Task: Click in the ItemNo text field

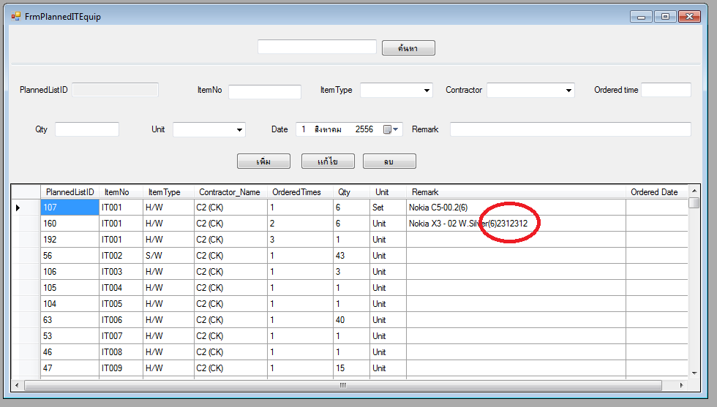Action: (x=264, y=91)
